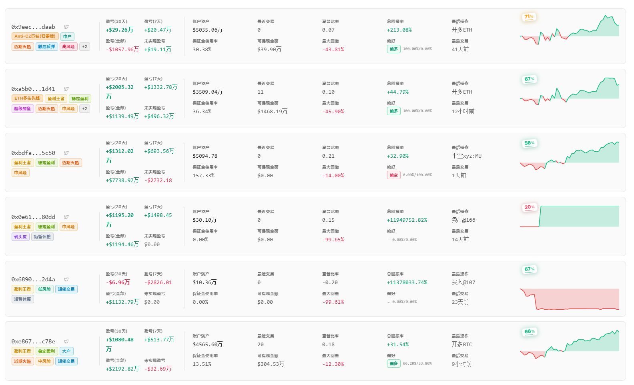Click Twitter icon beside 0xe867...c78e
The height and width of the screenshot is (385, 634).
point(66,341)
